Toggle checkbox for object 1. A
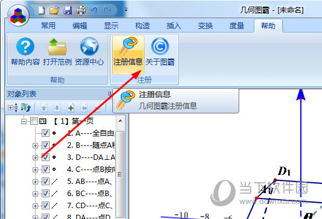The image size is (322, 219). coord(45,133)
